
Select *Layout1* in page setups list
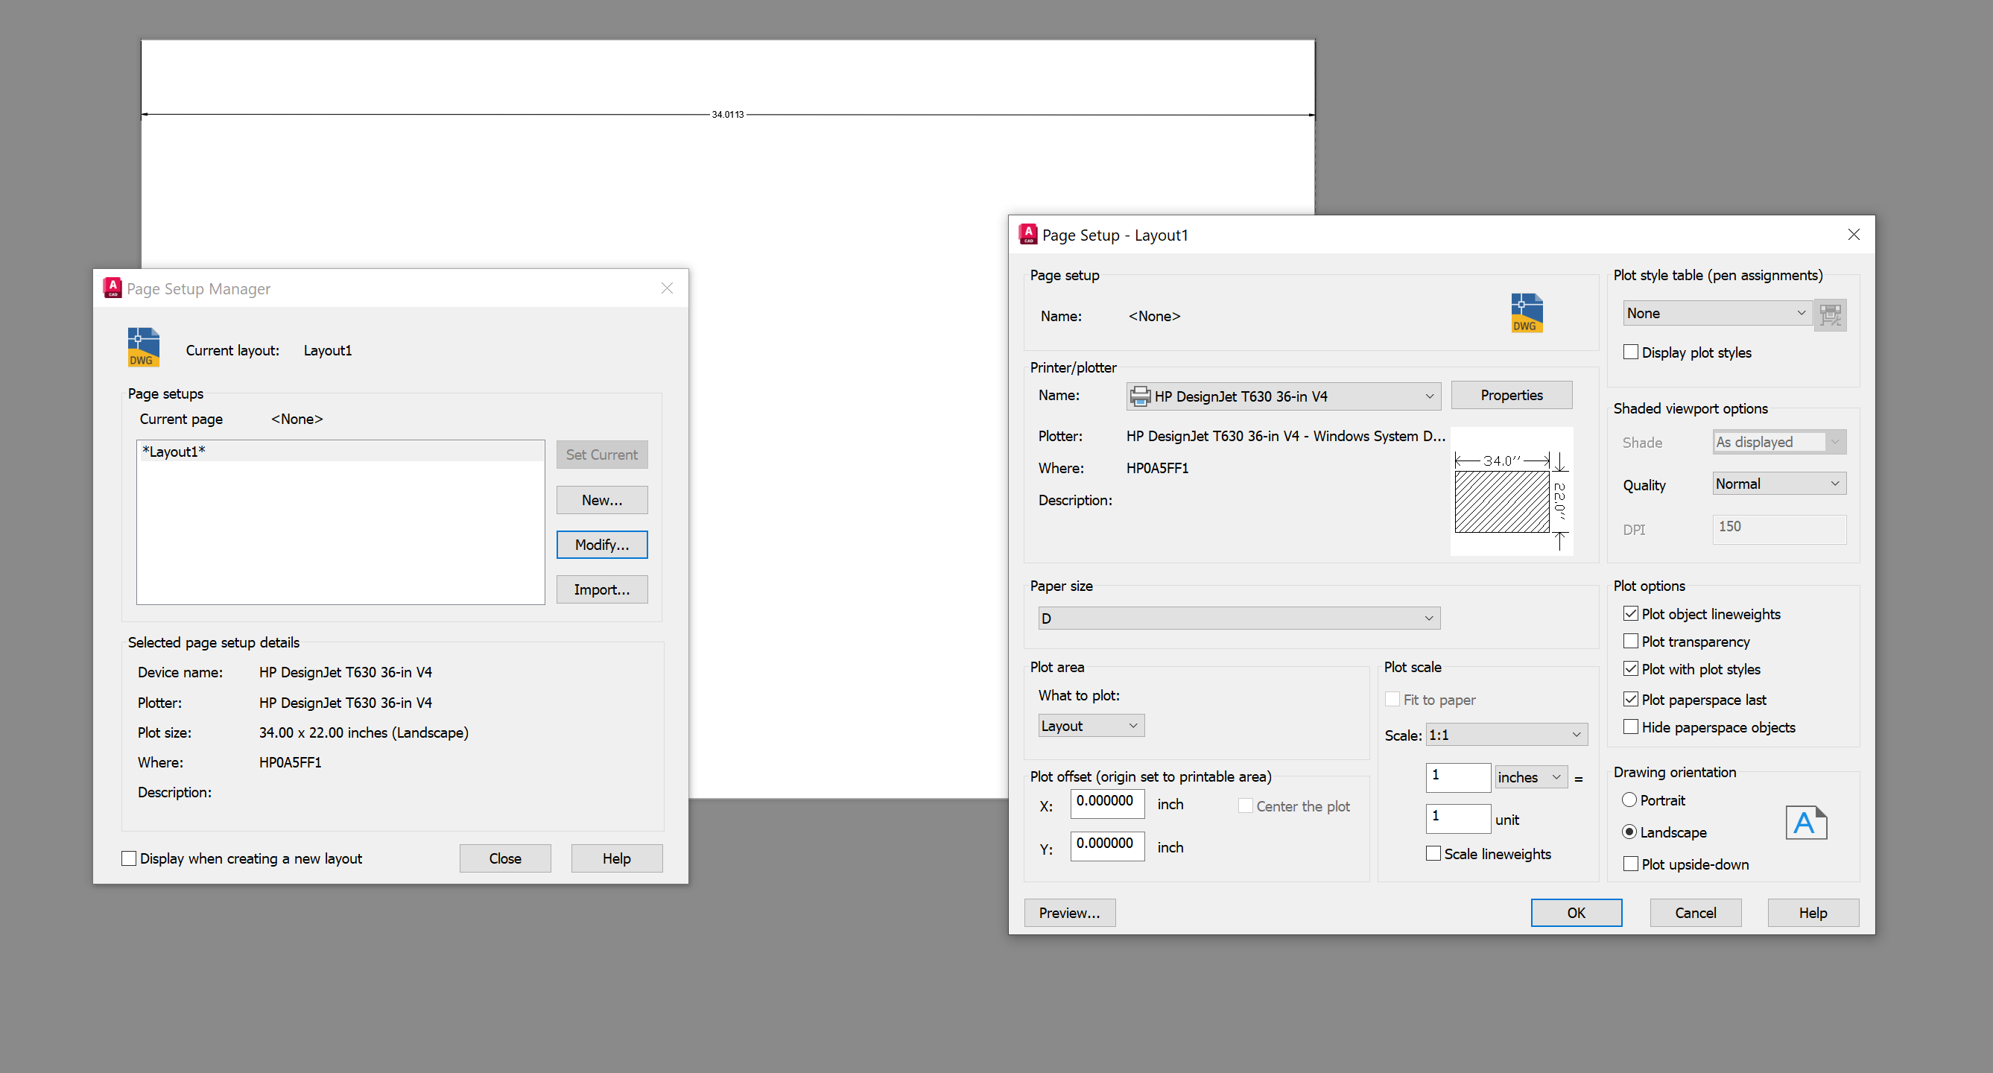click(x=174, y=452)
